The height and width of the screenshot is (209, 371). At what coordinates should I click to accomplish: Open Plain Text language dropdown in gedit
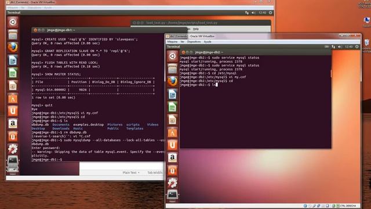pos(131,172)
